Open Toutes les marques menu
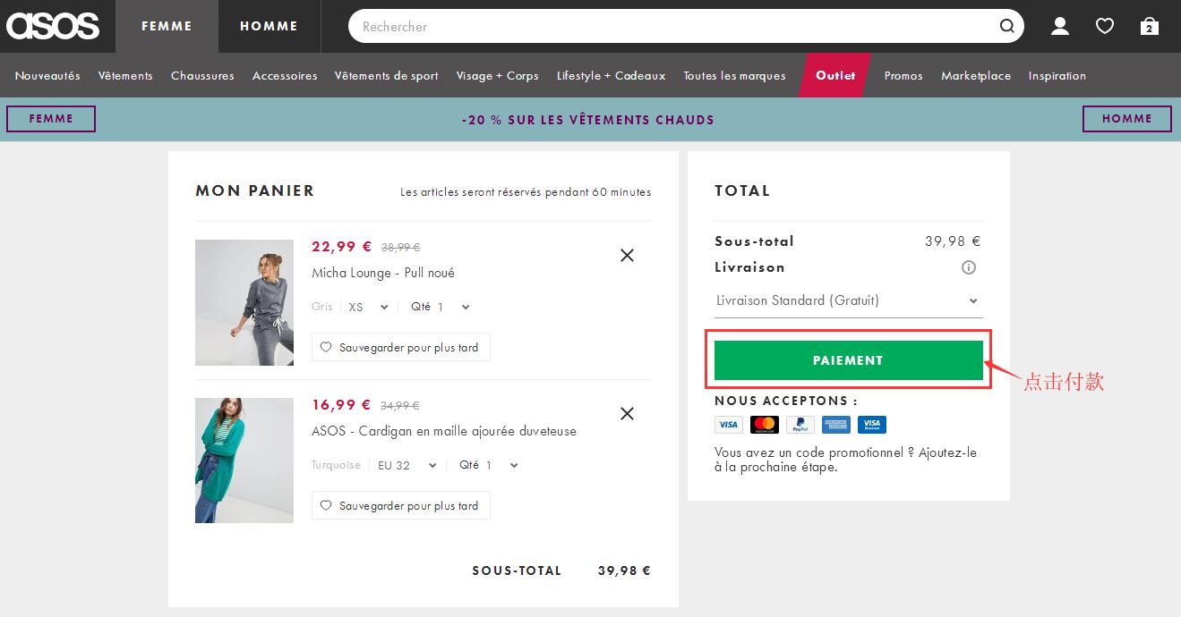 pos(734,76)
